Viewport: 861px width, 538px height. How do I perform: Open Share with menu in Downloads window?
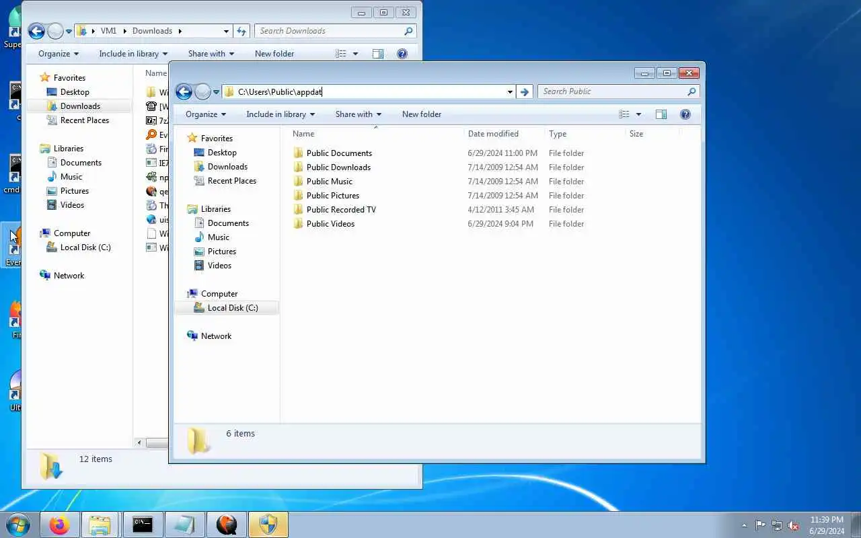point(211,54)
